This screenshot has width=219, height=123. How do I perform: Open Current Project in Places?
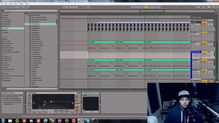[8, 43]
